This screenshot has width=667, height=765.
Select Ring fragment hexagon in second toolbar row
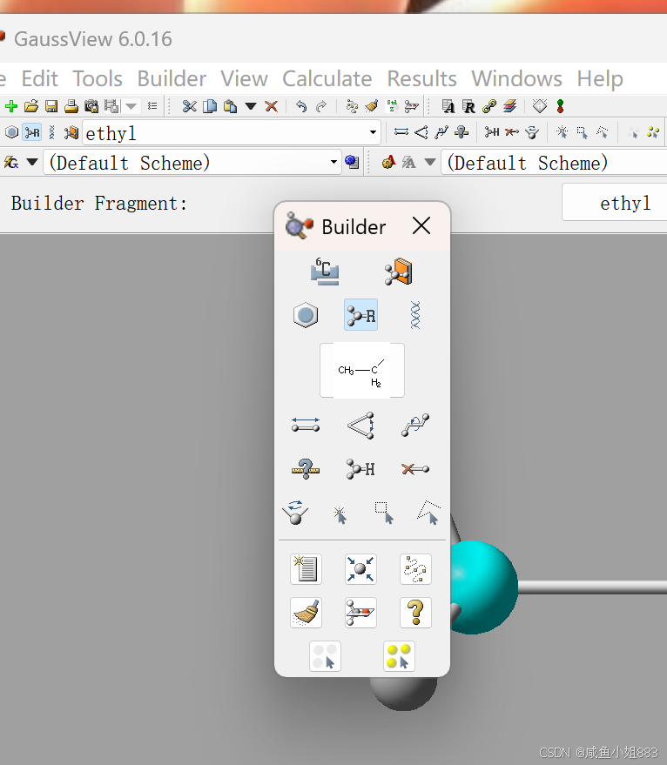[x=11, y=132]
